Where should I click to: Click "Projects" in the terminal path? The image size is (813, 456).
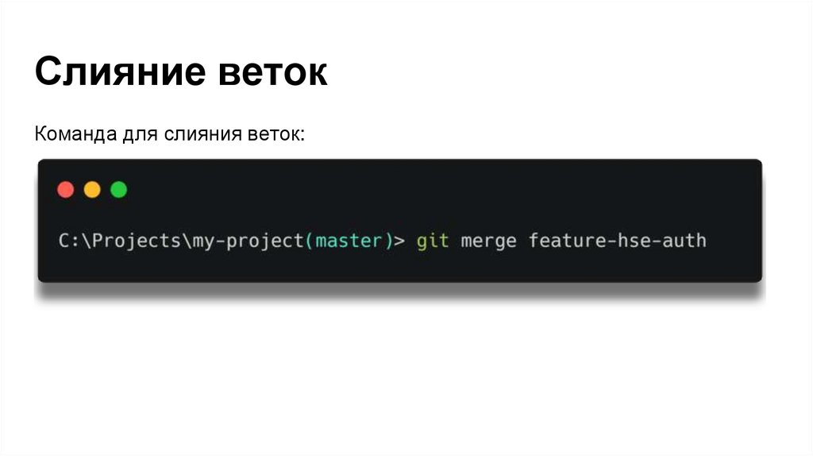[x=133, y=240]
